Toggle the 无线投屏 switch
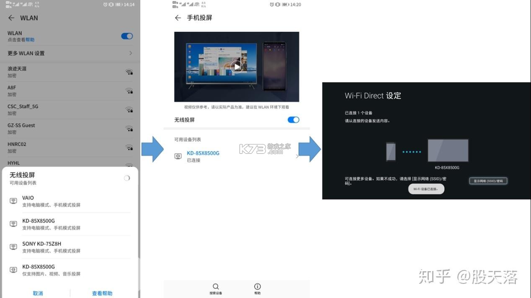 coord(294,120)
